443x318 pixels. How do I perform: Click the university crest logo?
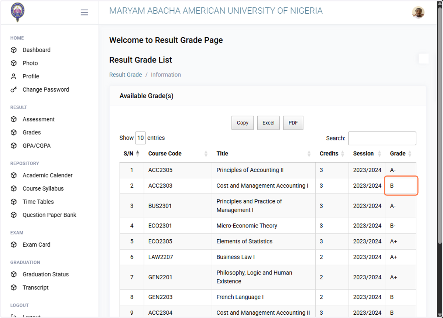pos(18,12)
